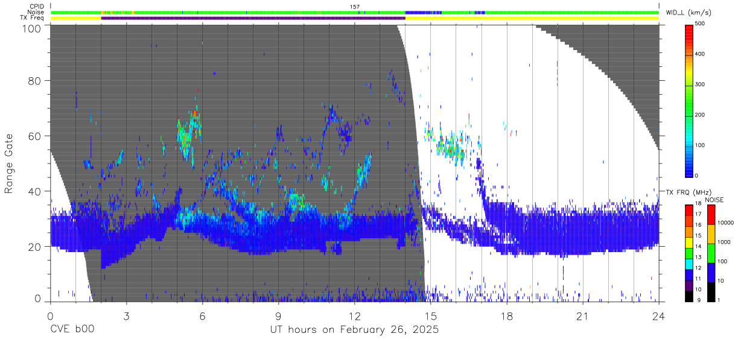The width and height of the screenshot is (741, 342).
Task: Click the '10000' tick on the NOISE scale
Action: tap(725, 223)
